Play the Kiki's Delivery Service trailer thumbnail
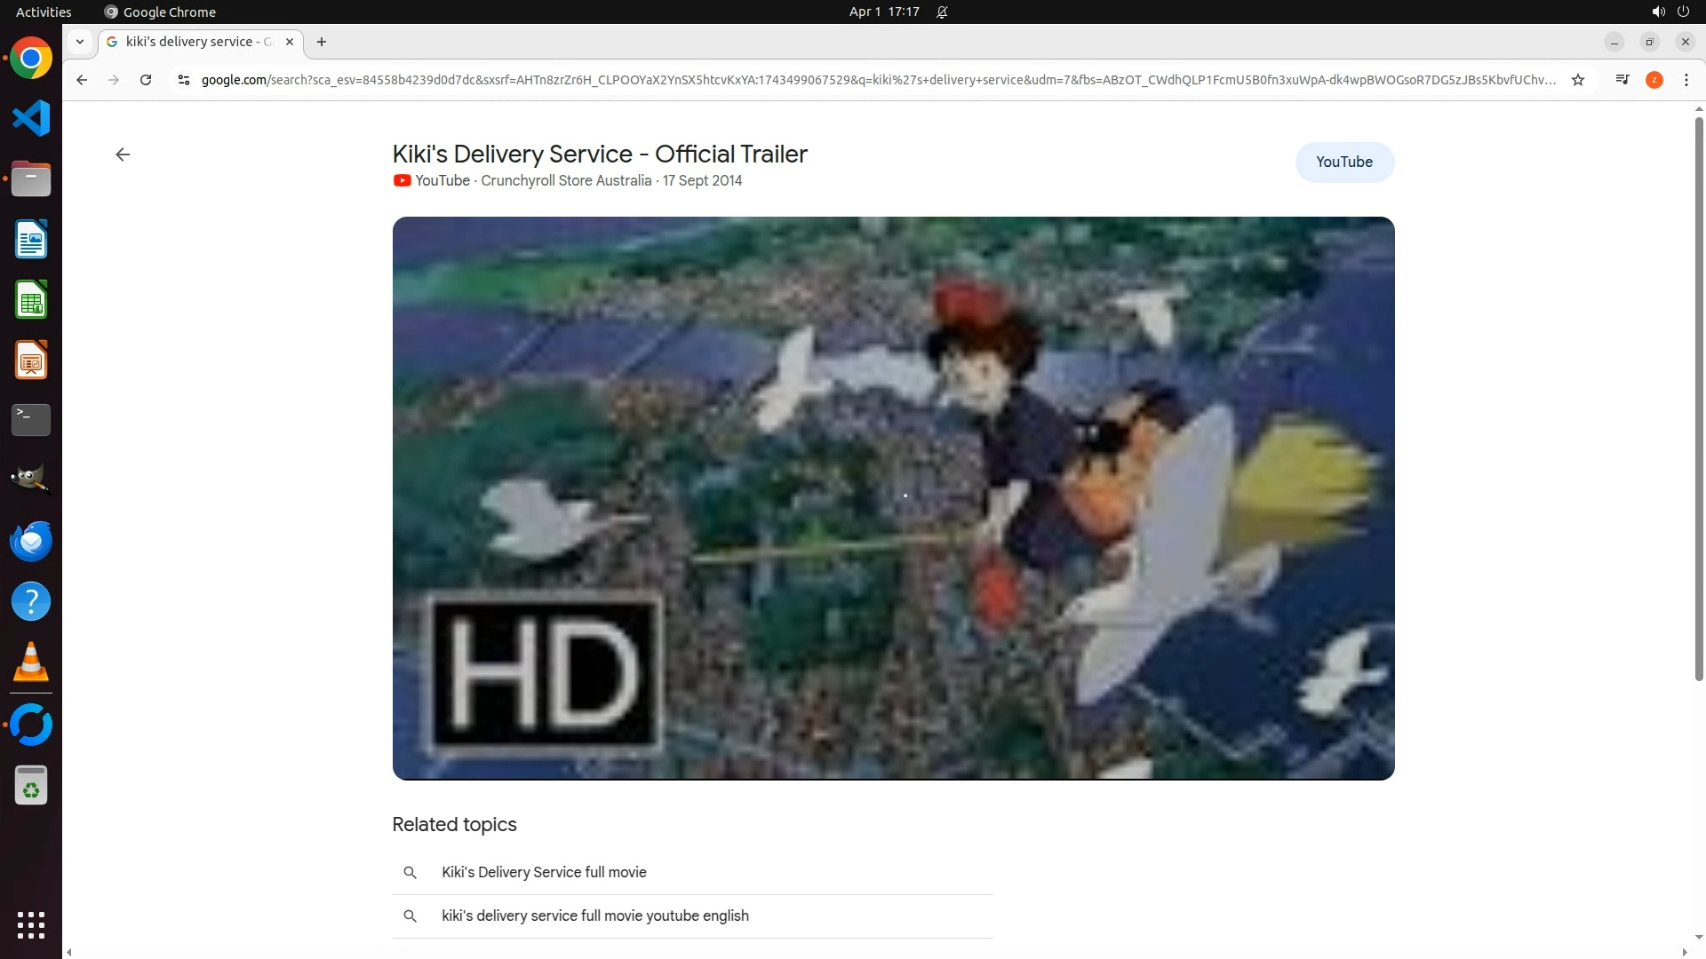The width and height of the screenshot is (1706, 959). click(x=893, y=498)
